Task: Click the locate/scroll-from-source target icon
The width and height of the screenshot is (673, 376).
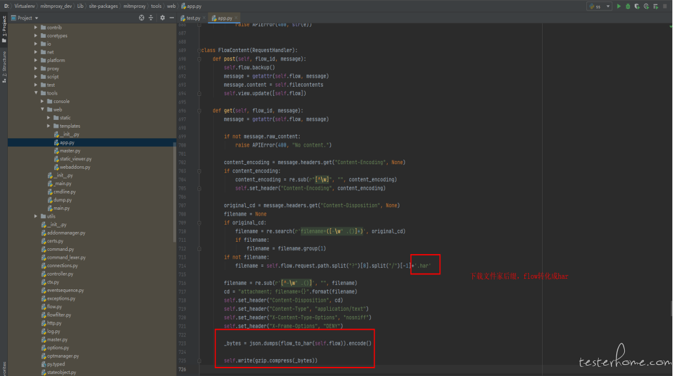Action: tap(141, 18)
